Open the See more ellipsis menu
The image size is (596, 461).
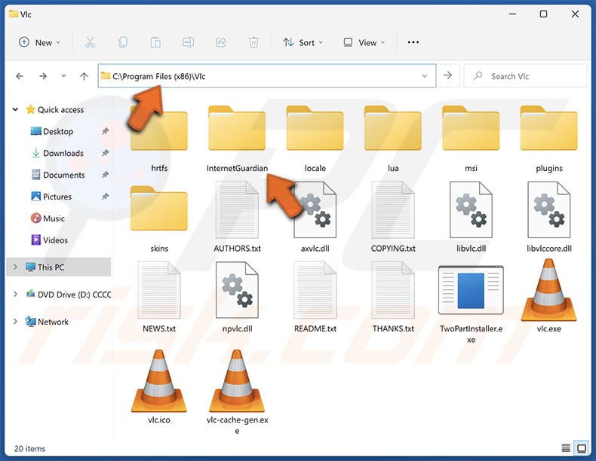tap(413, 42)
